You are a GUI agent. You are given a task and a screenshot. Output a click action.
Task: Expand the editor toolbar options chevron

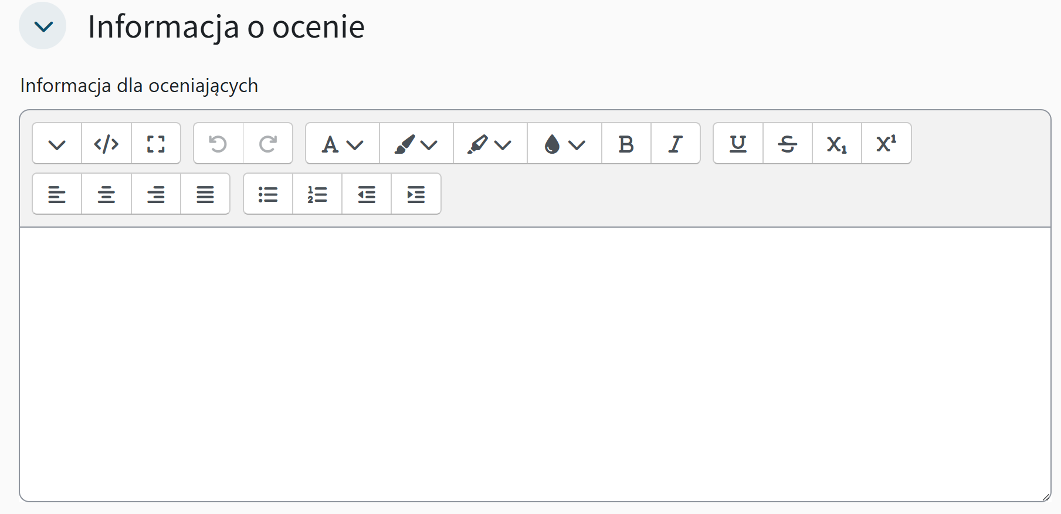[x=57, y=143]
